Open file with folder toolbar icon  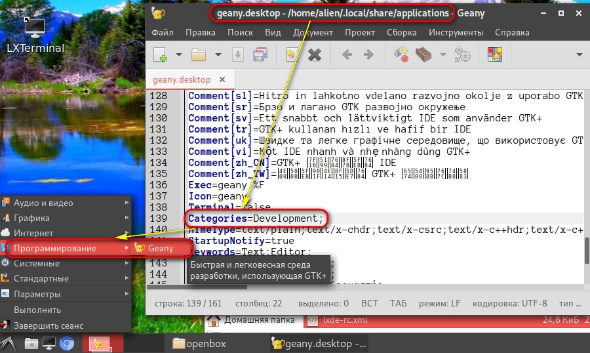(199, 54)
